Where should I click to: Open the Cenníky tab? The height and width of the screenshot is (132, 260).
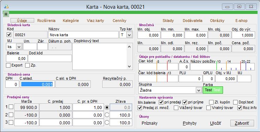coord(120,21)
